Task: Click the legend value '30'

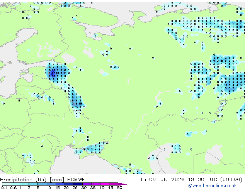Action: point(84,187)
